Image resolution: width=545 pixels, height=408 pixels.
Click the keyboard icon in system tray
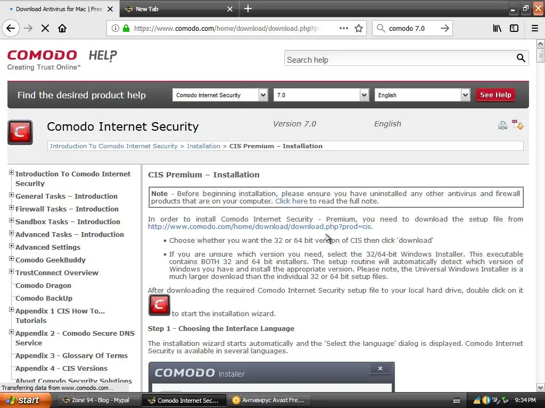click(457, 401)
